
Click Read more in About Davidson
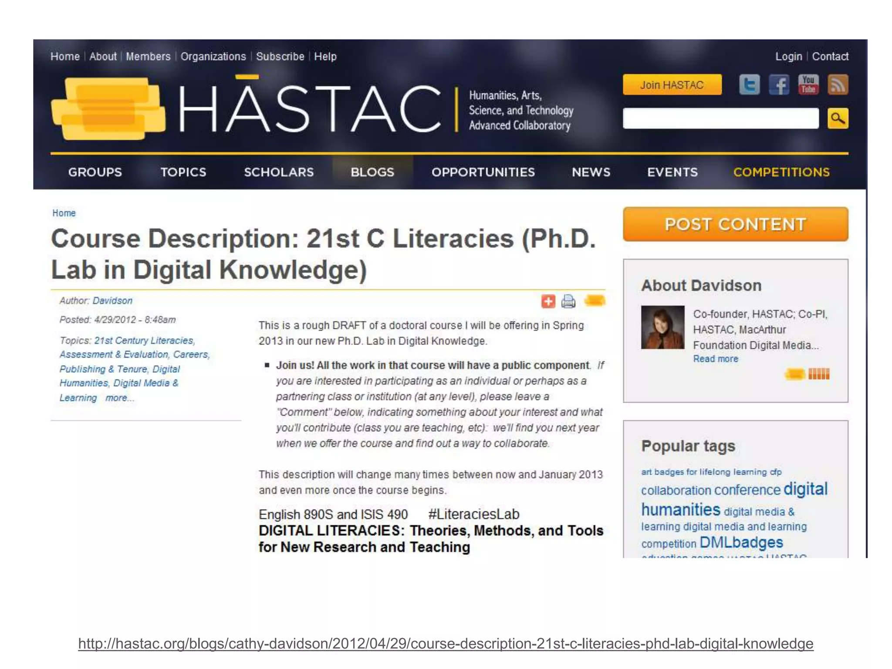(x=716, y=359)
